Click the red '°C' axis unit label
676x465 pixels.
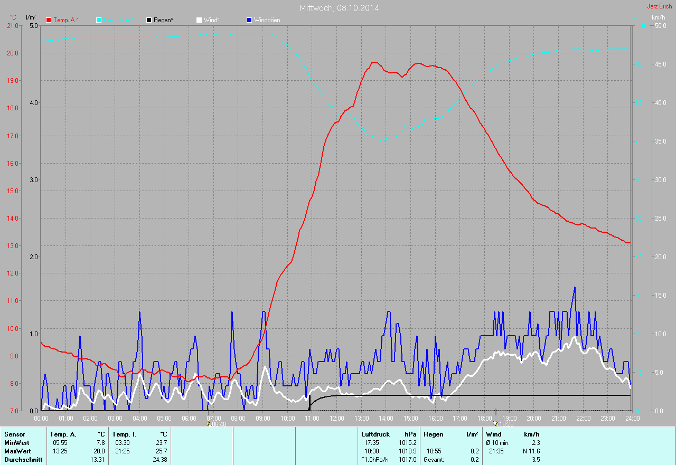13,17
